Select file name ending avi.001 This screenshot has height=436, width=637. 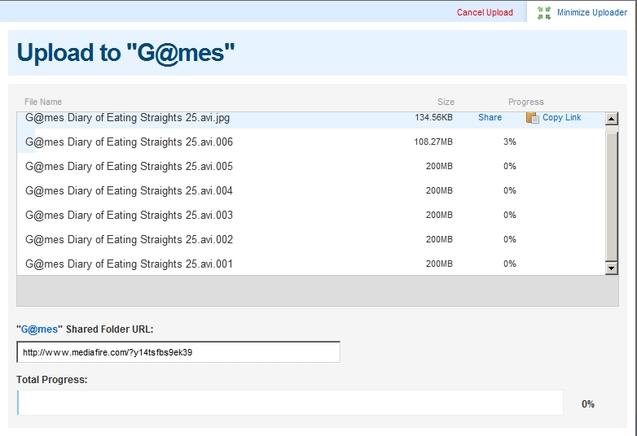click(x=130, y=264)
